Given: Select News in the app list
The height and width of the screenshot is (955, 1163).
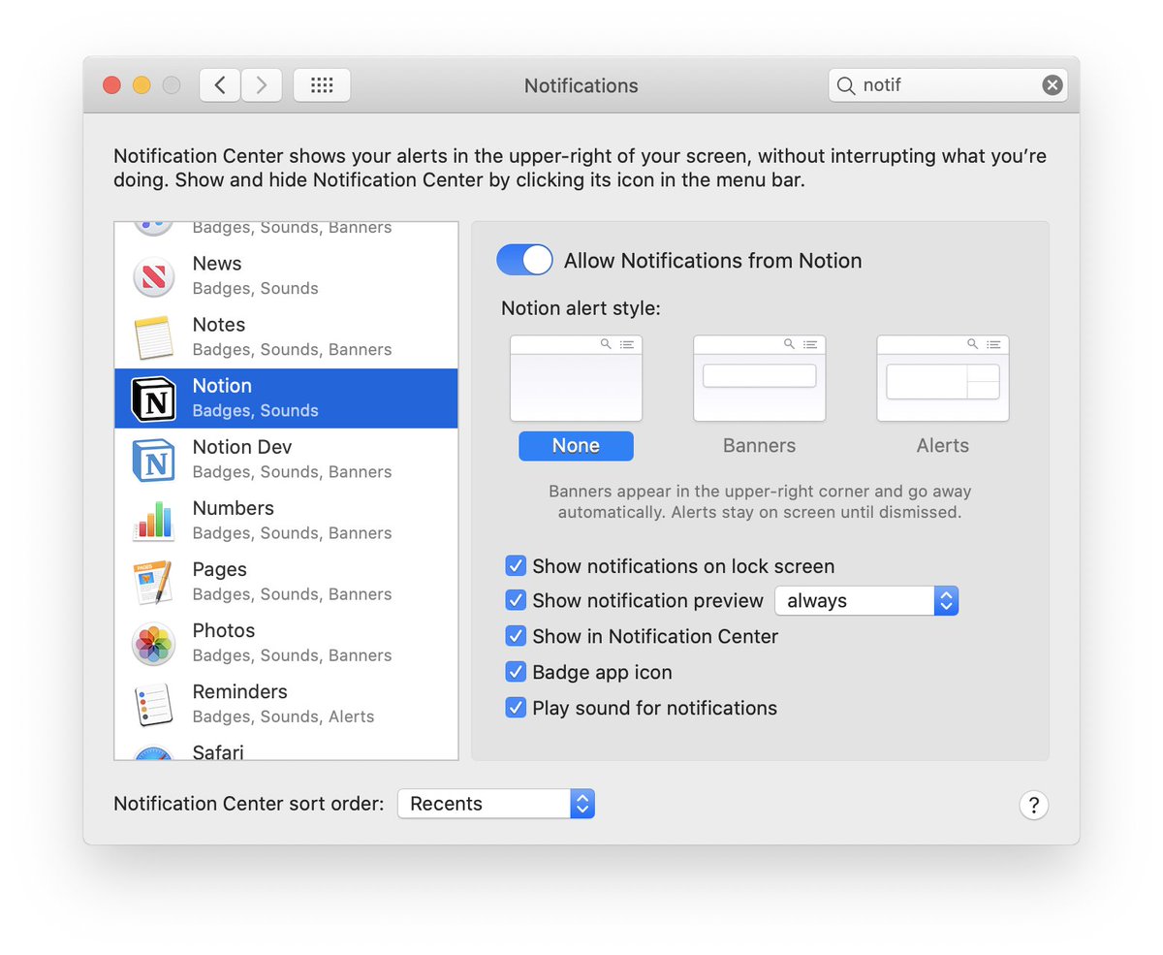Looking at the screenshot, I should (286, 276).
